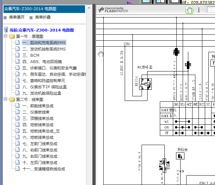Image resolution: width=215 pixels, height=185 pixels.
Task: Open 一、起动和充电系统EMS
Action: [x=44, y=43]
